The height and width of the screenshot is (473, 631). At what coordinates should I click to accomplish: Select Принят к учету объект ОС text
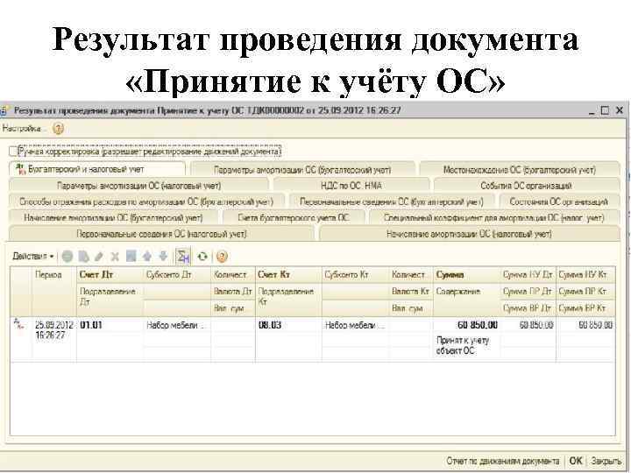(463, 345)
